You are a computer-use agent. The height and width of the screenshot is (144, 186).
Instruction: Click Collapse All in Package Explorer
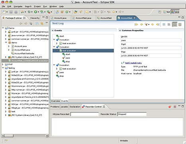coord(37,23)
